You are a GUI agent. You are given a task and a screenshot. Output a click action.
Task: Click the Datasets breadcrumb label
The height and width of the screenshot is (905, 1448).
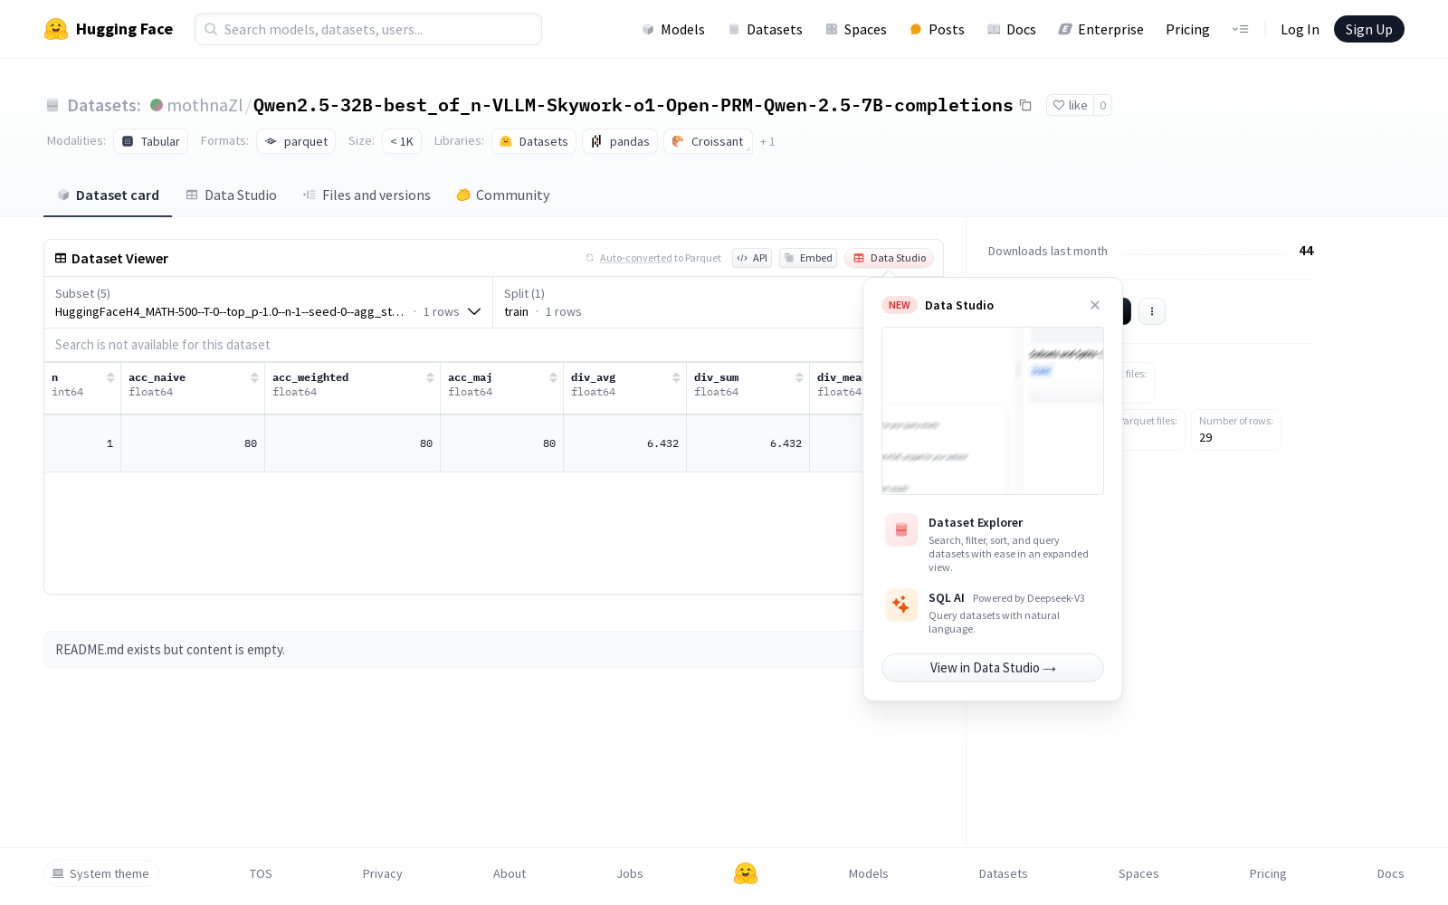(x=104, y=105)
